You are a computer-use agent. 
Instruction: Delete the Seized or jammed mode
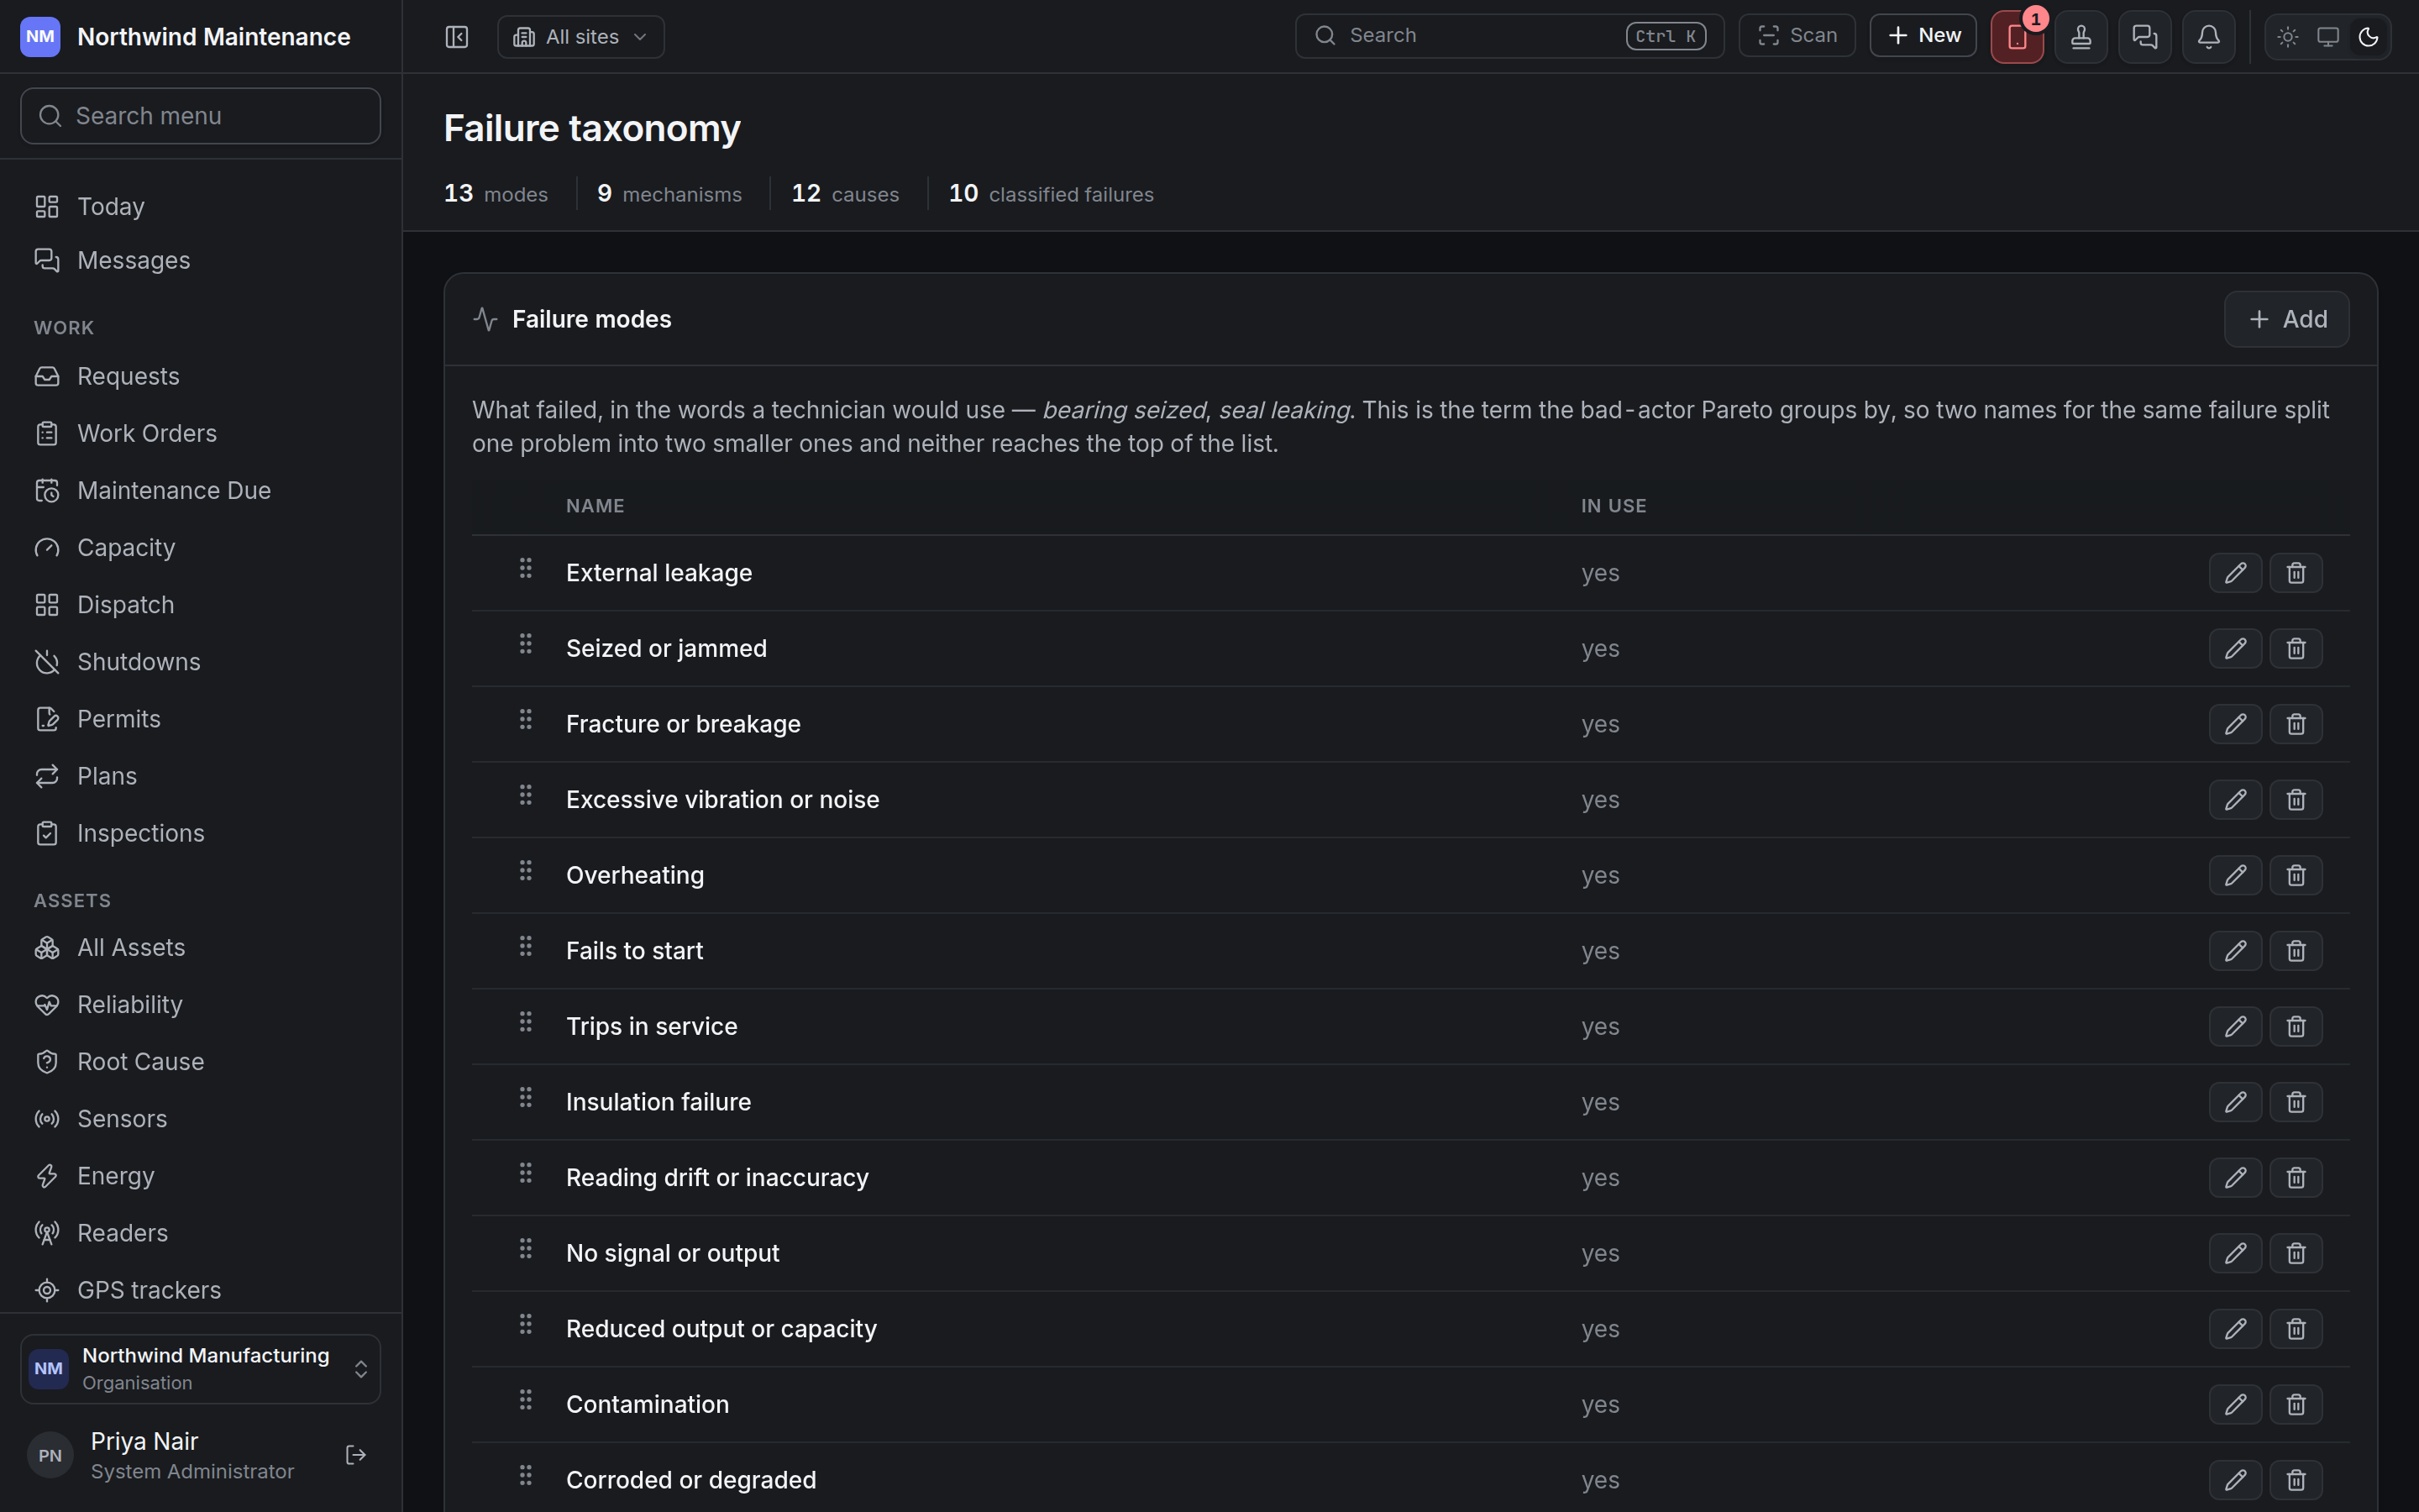(x=2296, y=649)
